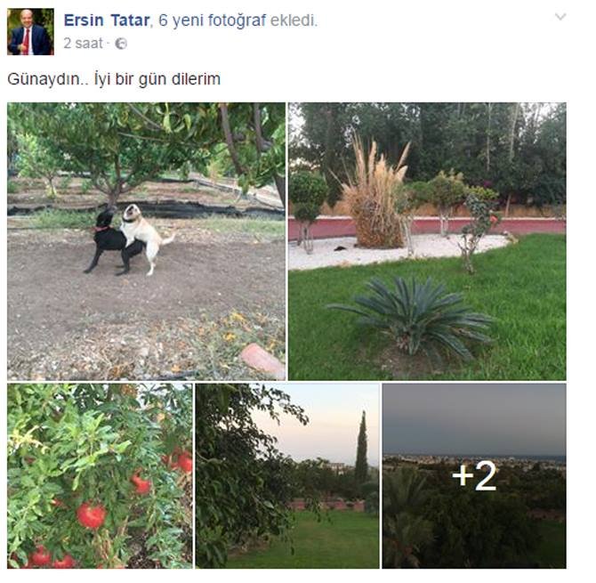This screenshot has width=596, height=583.
Task: Open the '6 yeni fotoğraf' album link
Action: 212,20
